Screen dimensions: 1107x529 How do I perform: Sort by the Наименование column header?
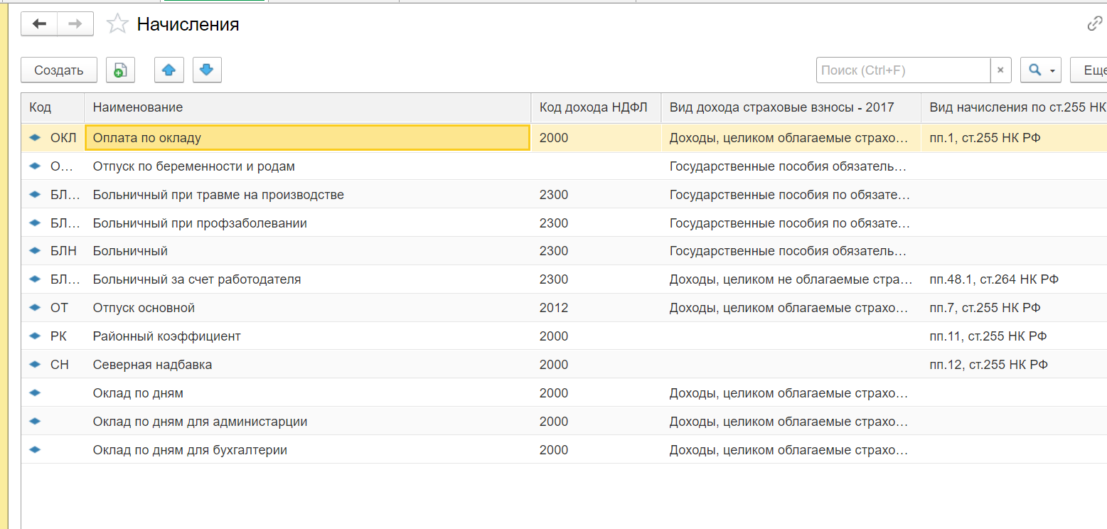pyautogui.click(x=307, y=107)
